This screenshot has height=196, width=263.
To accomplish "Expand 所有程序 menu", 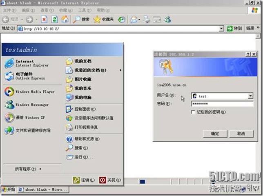I will [28, 169].
